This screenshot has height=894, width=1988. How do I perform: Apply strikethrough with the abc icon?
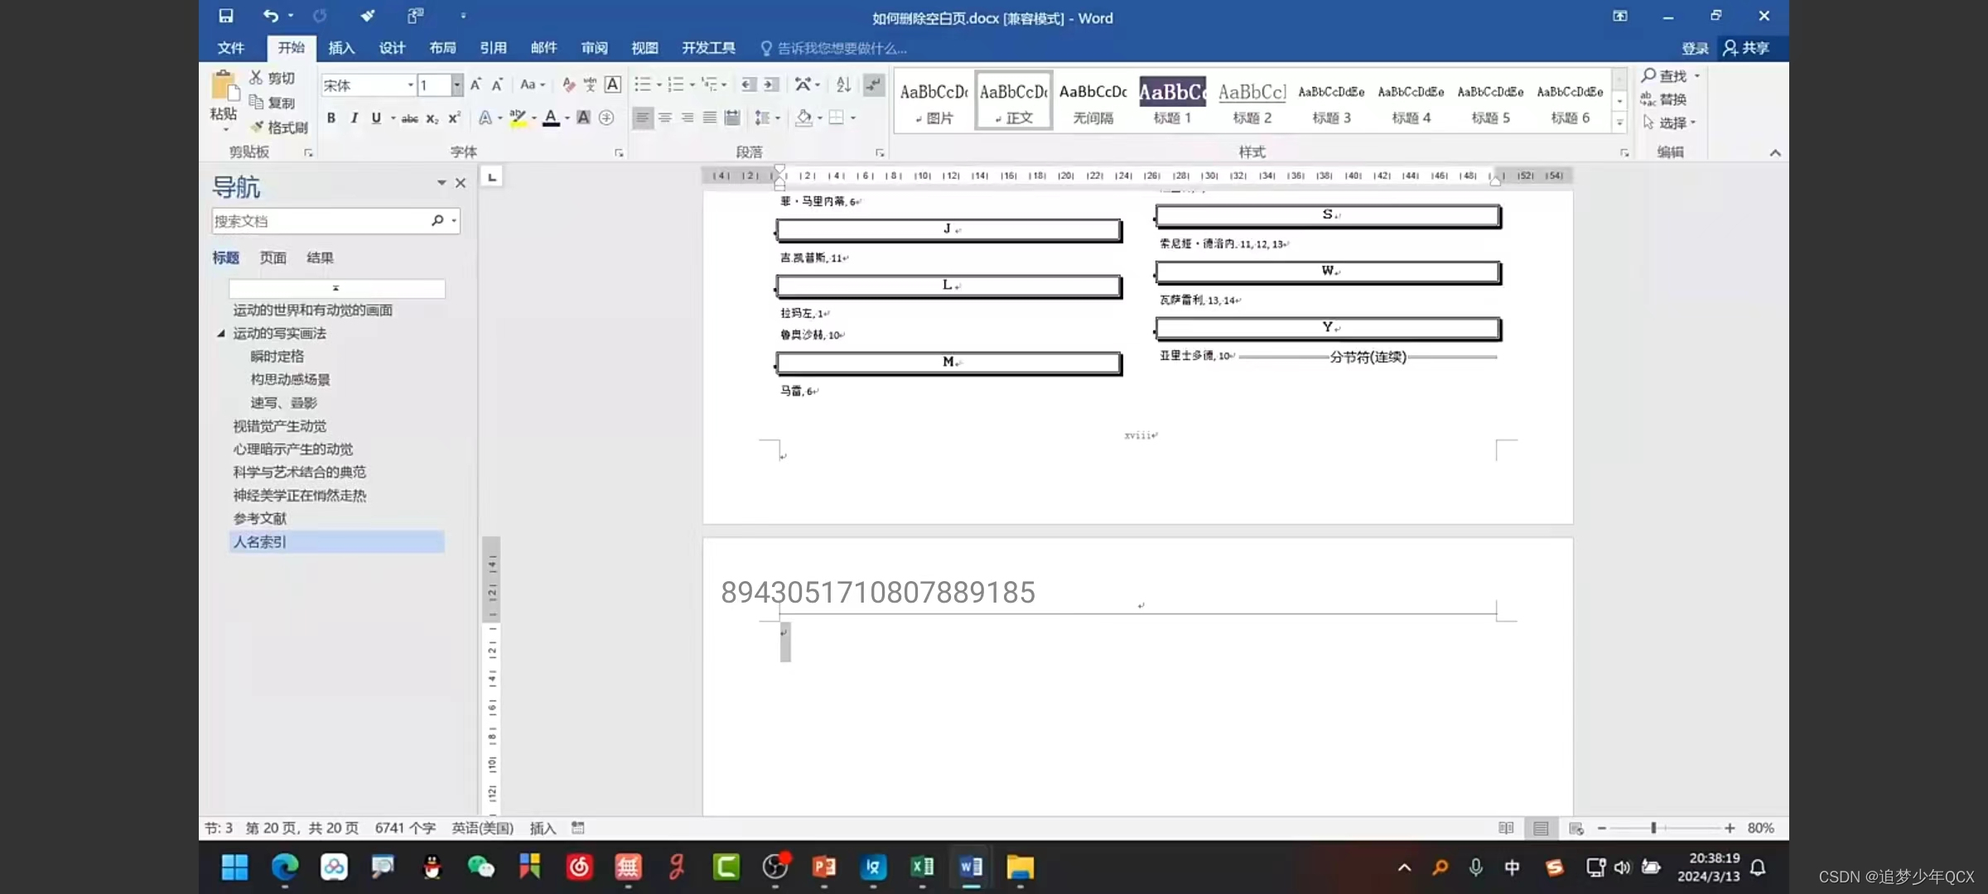coord(409,118)
